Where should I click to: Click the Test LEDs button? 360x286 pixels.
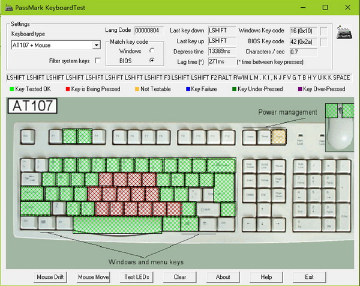(137, 277)
